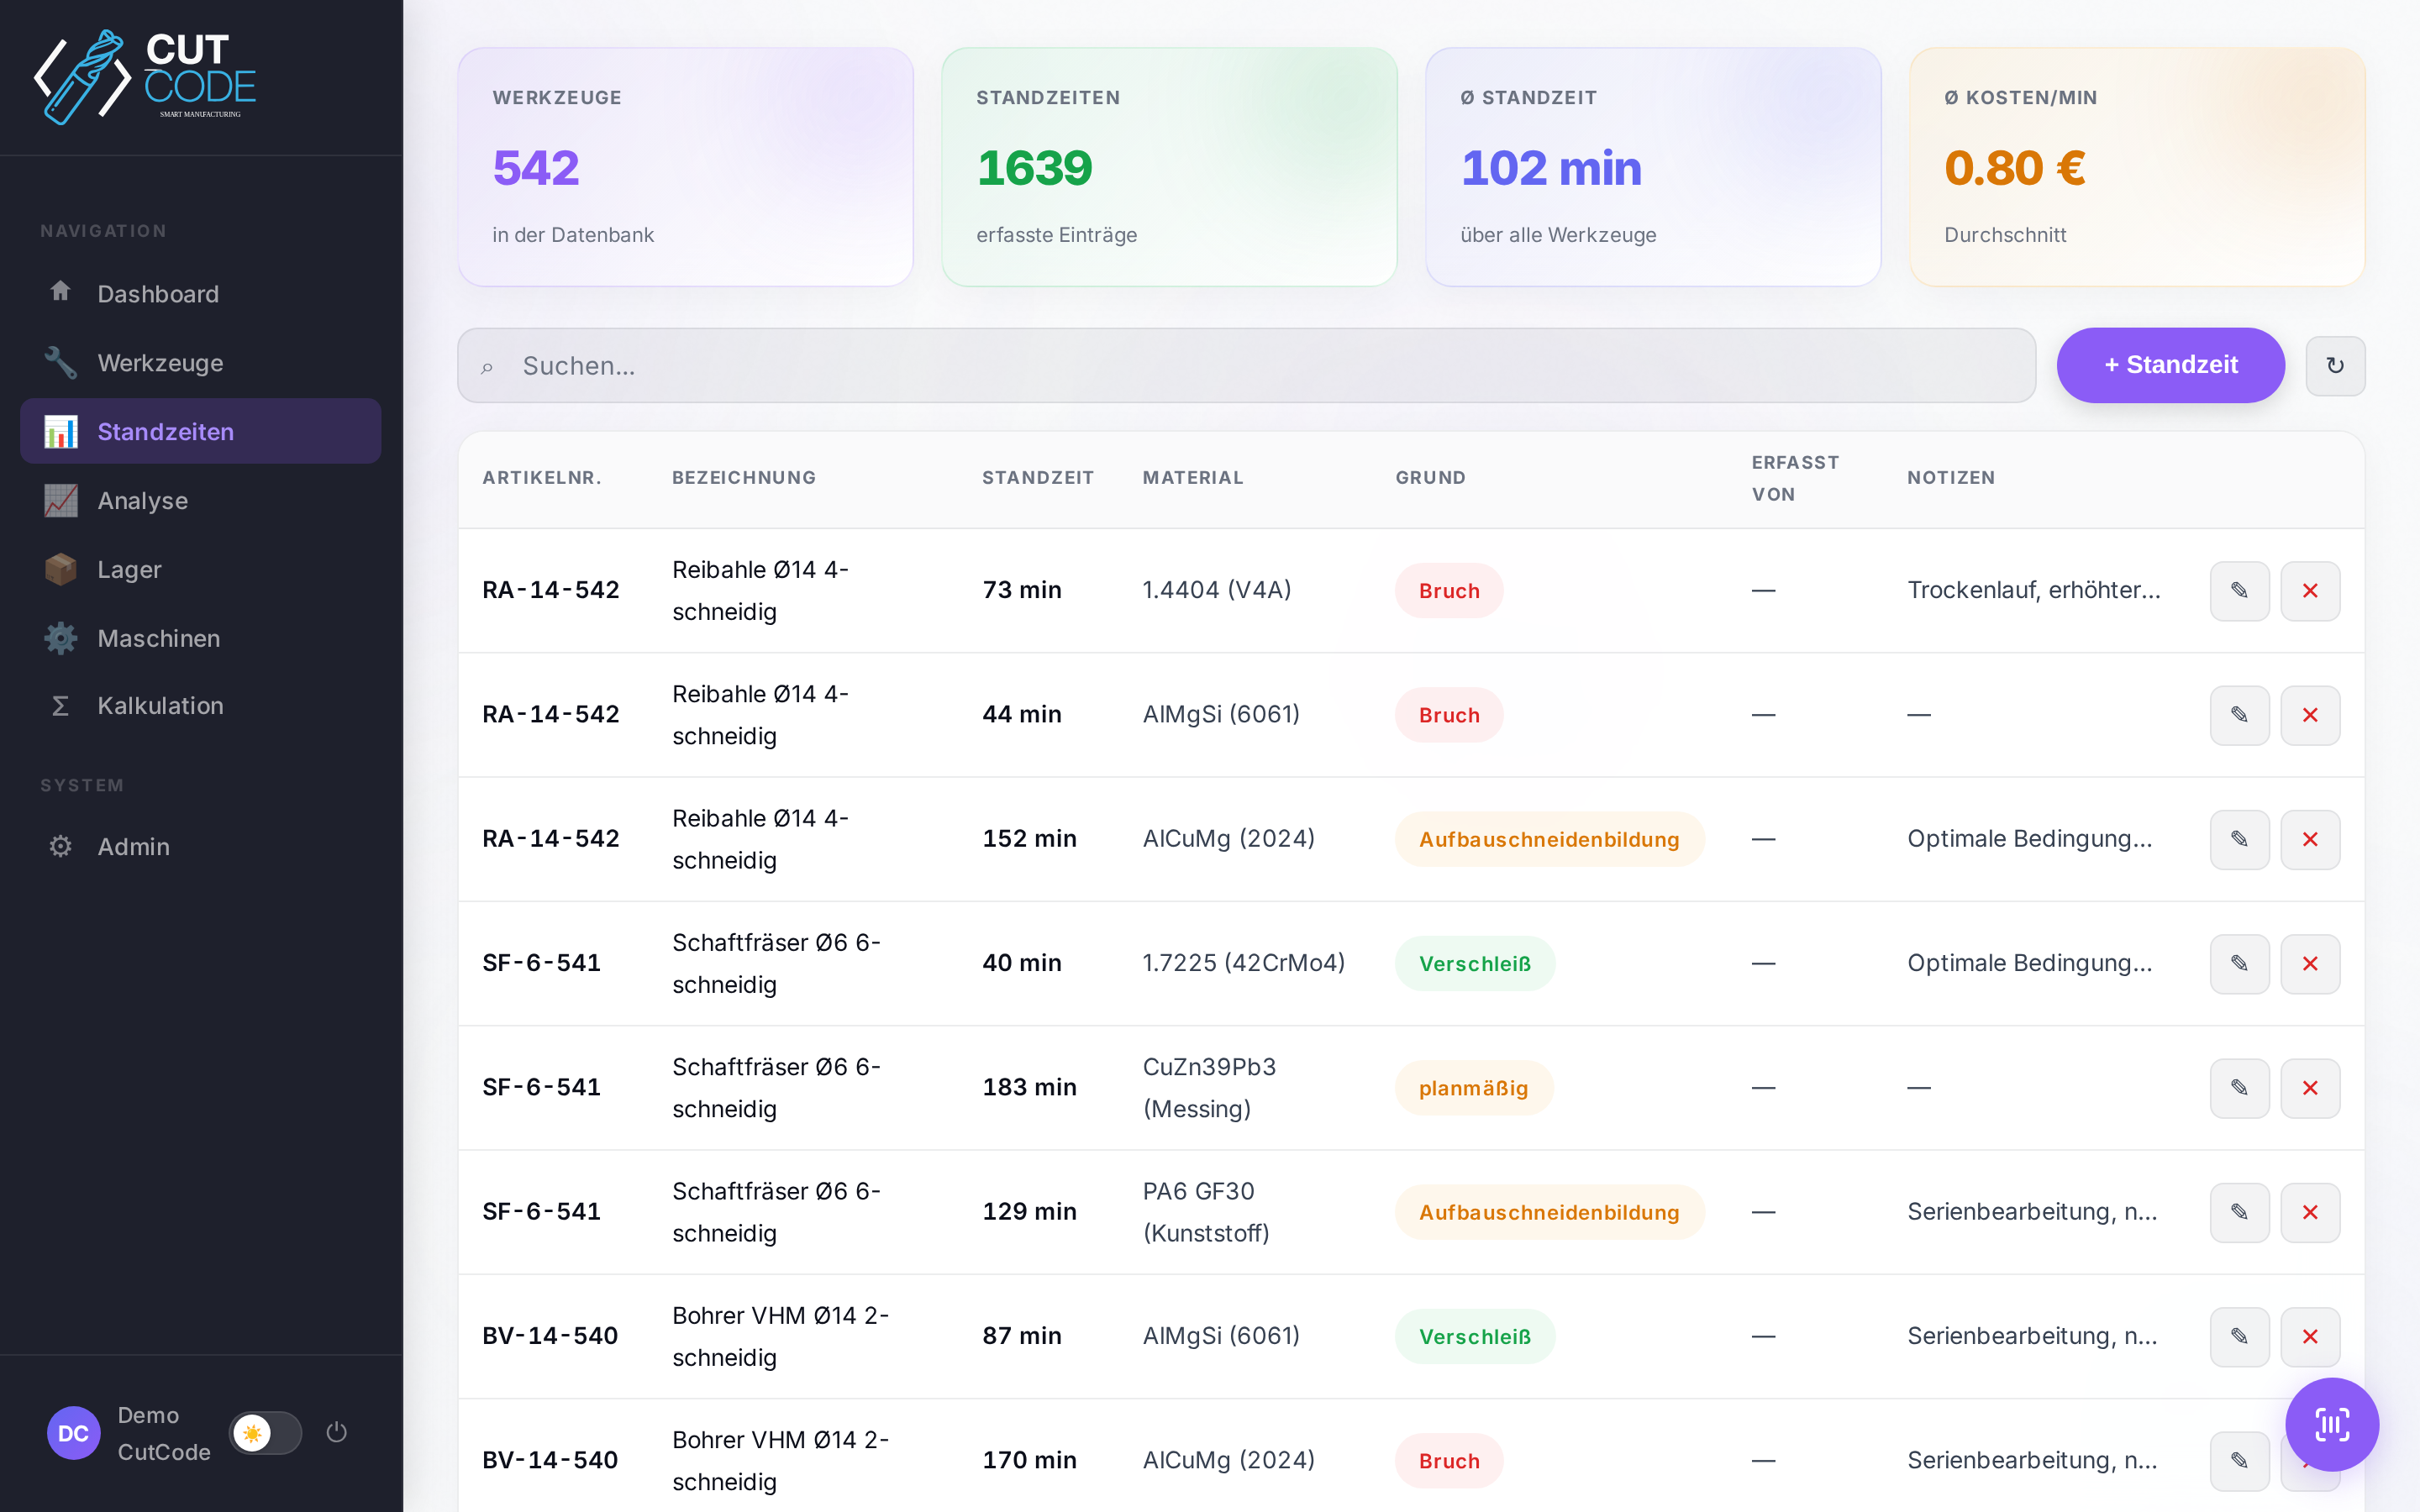Select Standzeiten in the navigation

pos(200,431)
